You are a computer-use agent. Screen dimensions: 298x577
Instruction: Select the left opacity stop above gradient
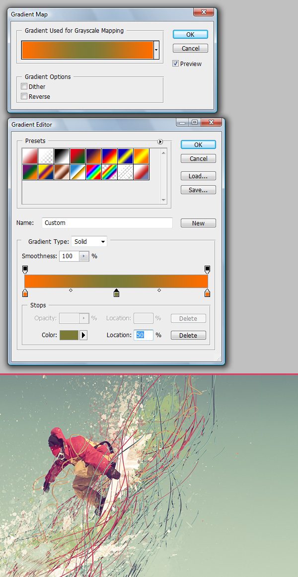point(25,270)
